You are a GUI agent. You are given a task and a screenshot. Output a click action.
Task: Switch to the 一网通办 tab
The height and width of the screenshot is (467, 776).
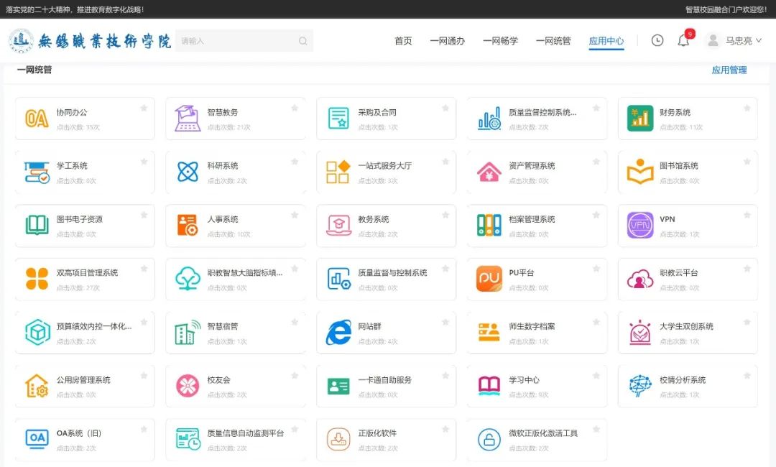[x=447, y=41]
